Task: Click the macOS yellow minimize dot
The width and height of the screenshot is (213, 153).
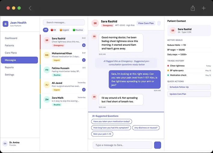Action: [14, 8]
